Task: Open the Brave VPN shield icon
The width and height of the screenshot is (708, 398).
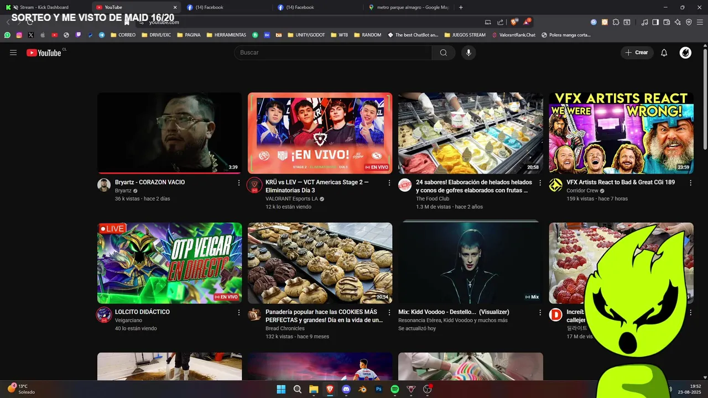Action: [689, 22]
